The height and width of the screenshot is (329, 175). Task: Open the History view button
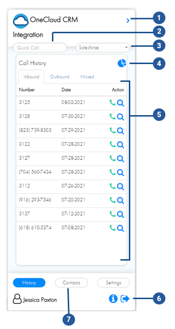[x=29, y=283]
